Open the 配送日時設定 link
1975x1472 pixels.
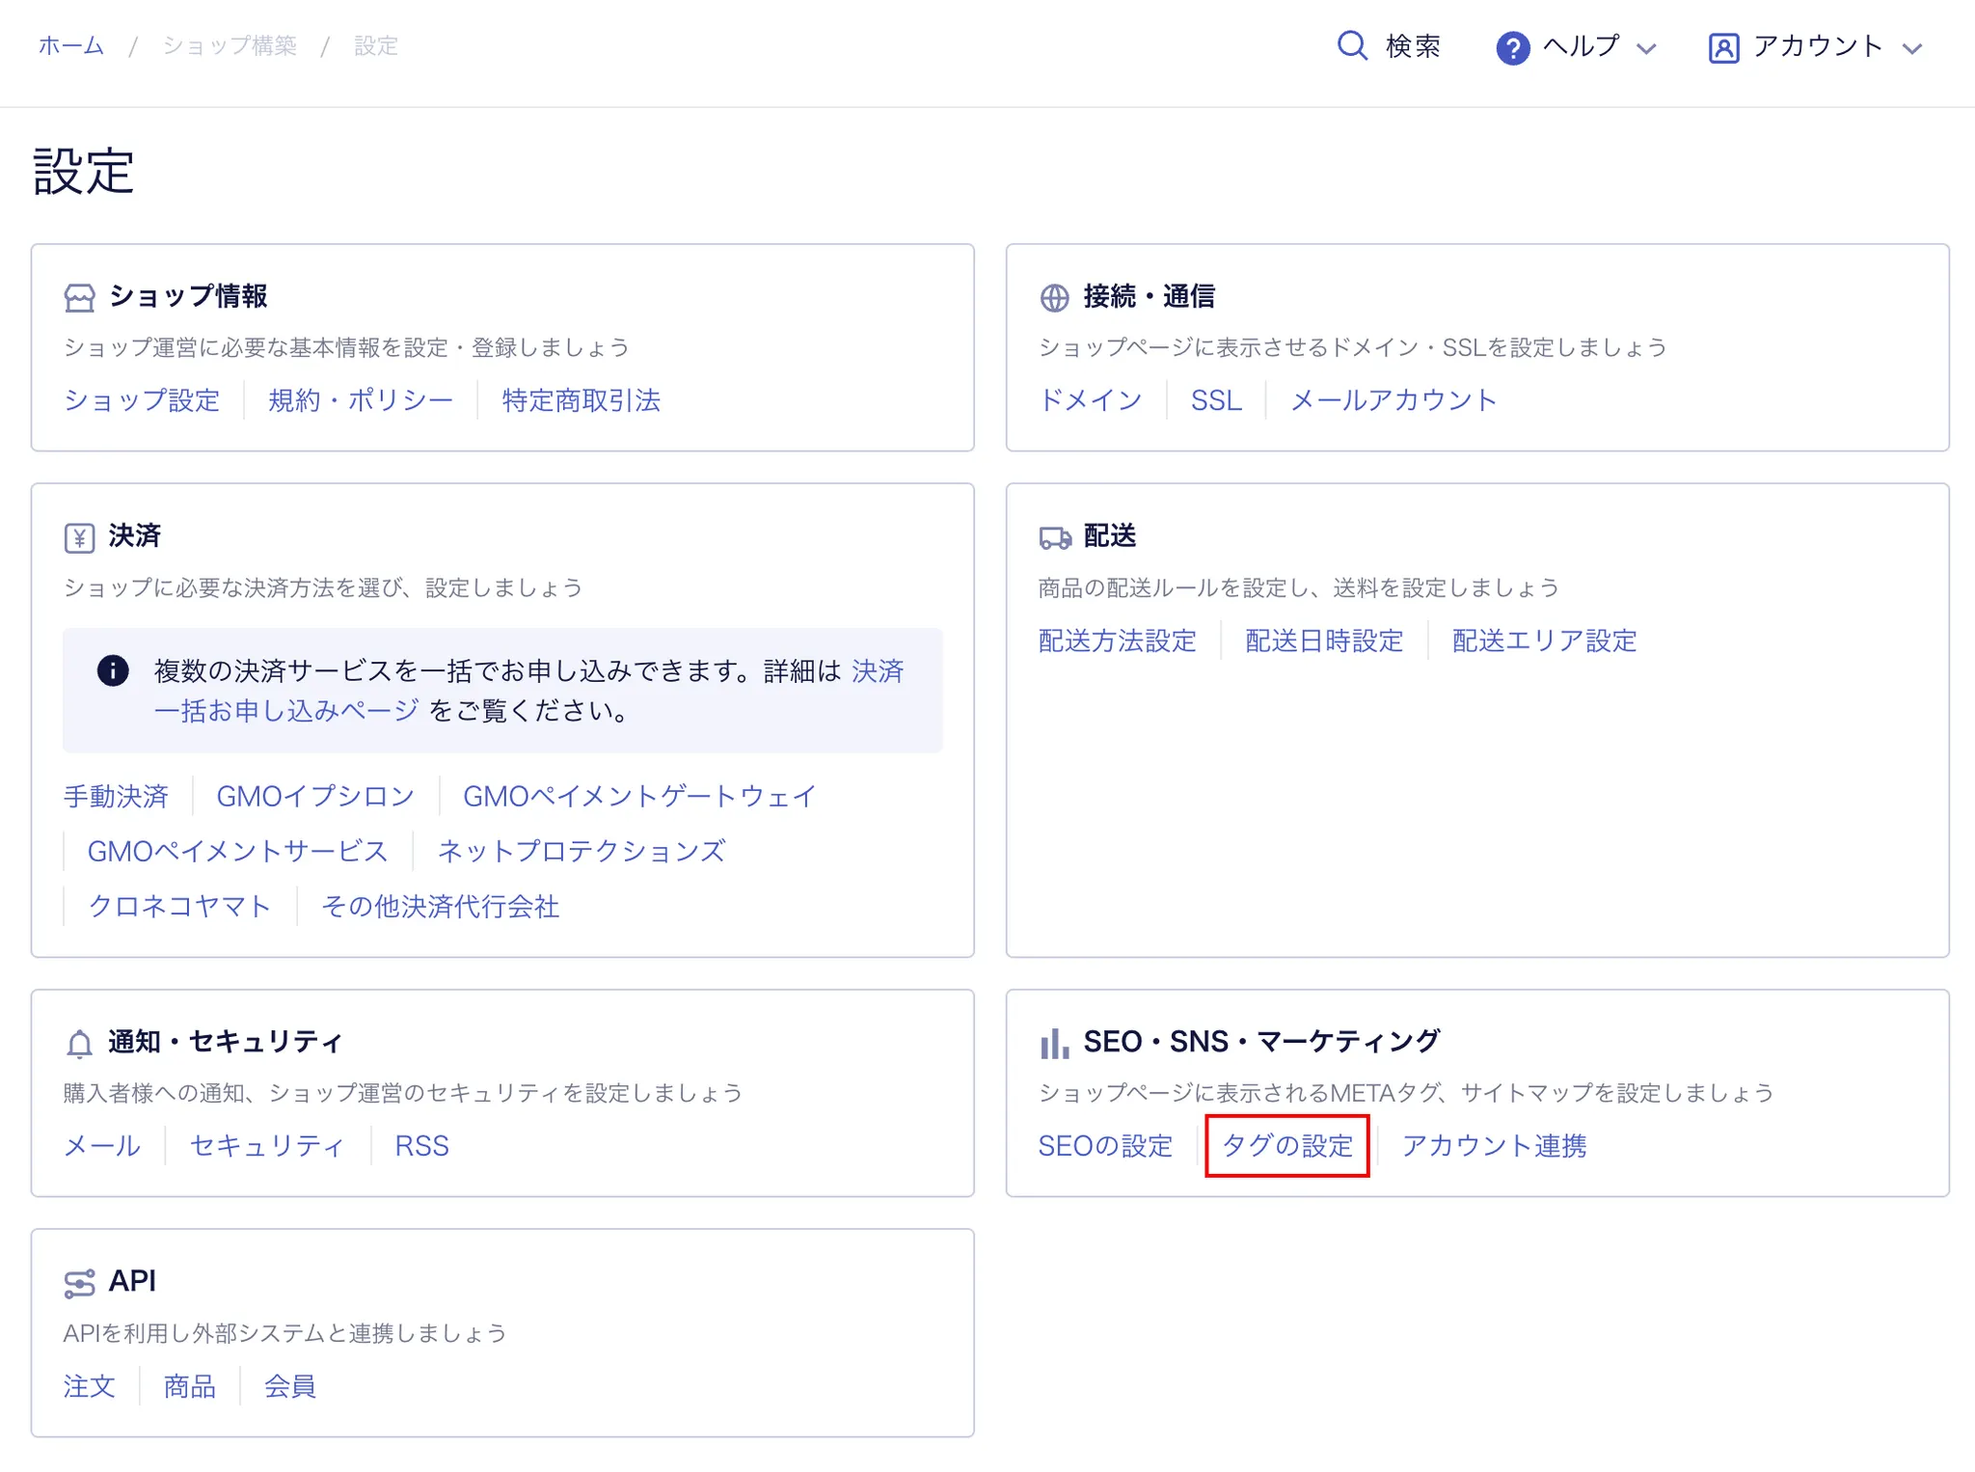point(1323,641)
